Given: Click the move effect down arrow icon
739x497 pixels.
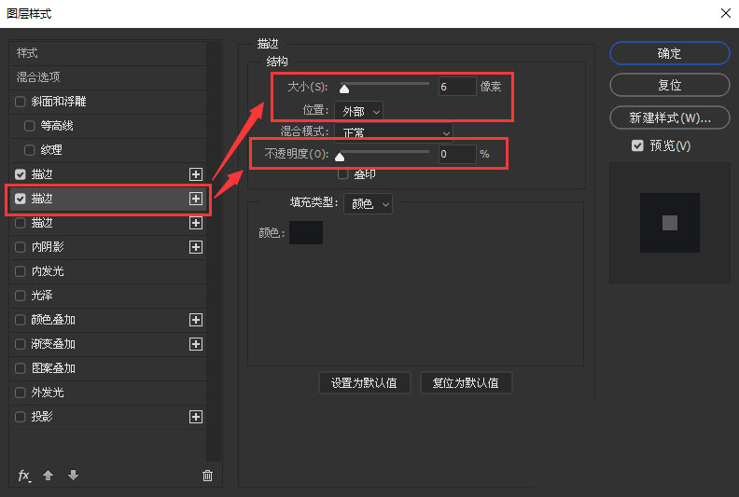Looking at the screenshot, I should point(73,475).
